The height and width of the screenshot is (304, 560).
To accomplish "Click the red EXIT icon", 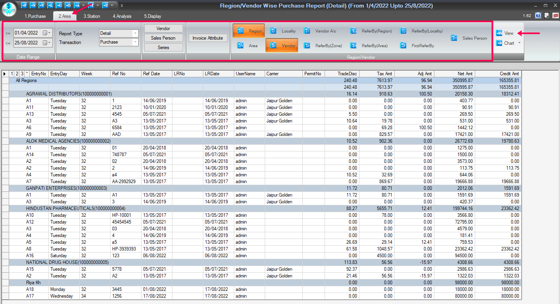I will (556, 16).
